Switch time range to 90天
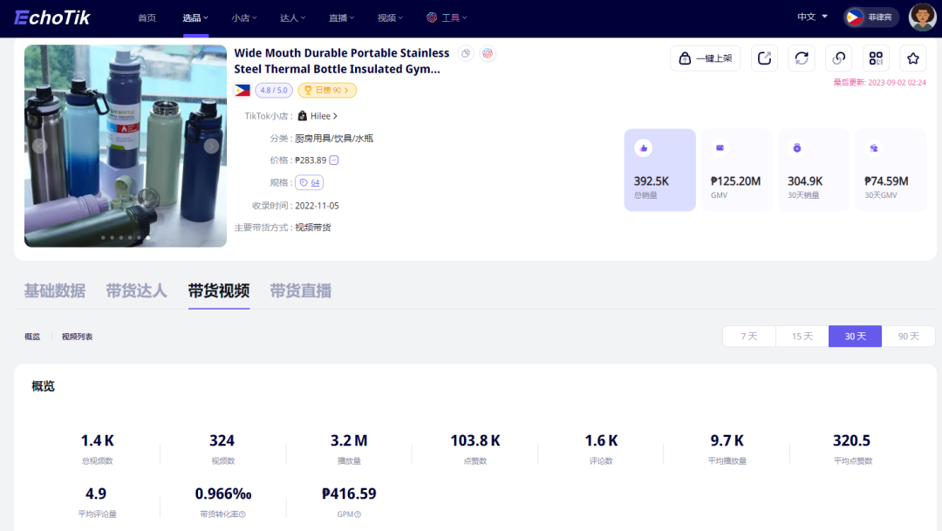This screenshot has width=942, height=531. 908,337
